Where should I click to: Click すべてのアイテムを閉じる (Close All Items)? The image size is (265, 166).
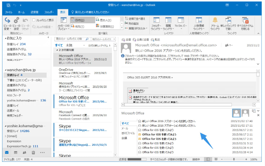[245, 24]
